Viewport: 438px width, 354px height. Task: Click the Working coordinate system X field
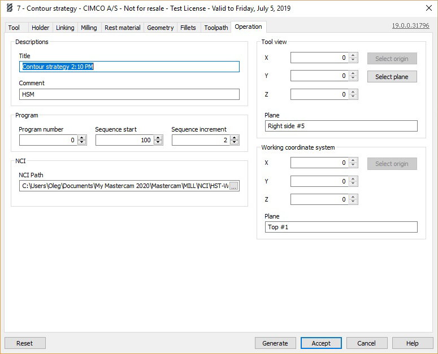point(319,163)
